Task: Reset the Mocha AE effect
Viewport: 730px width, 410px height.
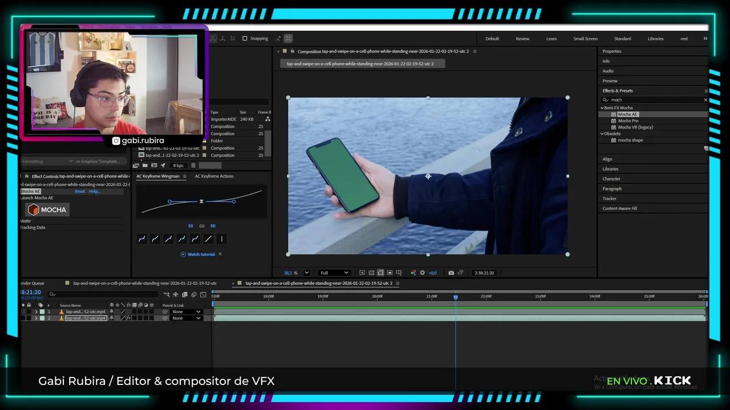Action: [x=80, y=191]
